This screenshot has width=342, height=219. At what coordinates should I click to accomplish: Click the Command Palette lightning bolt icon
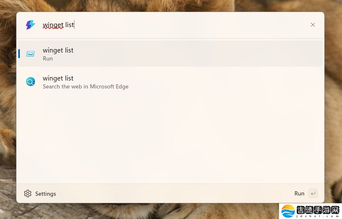[x=31, y=25]
